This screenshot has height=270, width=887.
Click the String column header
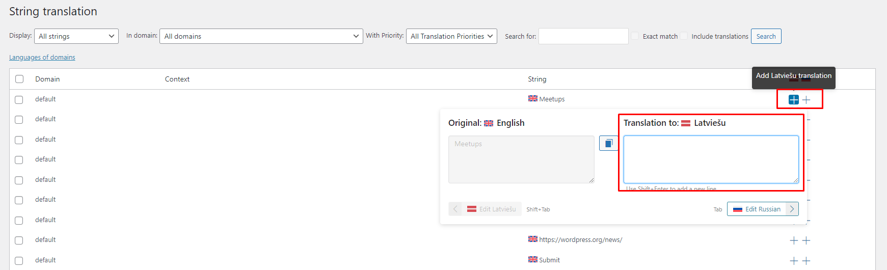click(537, 79)
